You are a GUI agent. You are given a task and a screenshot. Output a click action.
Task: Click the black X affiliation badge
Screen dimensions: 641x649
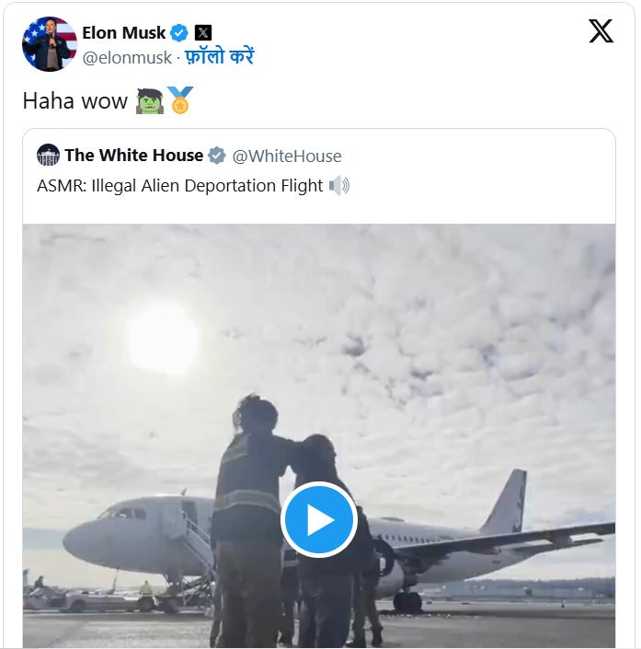203,33
